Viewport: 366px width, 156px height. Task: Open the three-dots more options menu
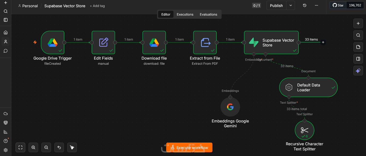click(x=316, y=5)
